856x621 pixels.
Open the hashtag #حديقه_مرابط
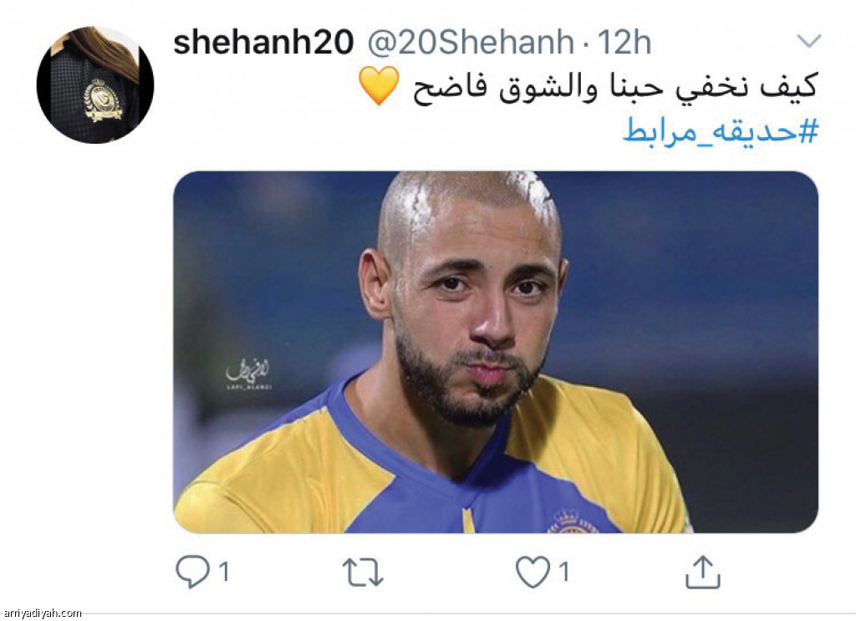point(721,131)
